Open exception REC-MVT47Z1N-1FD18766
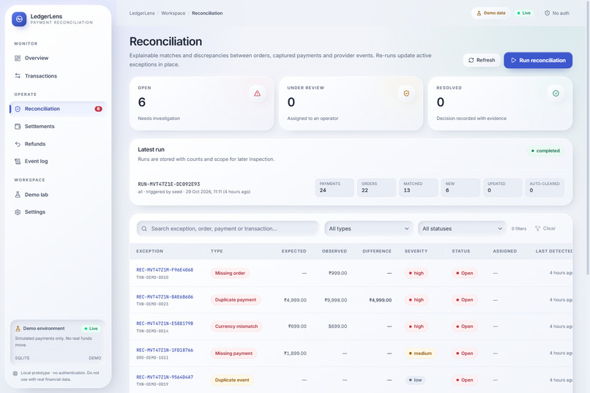 [165, 350]
